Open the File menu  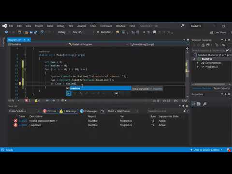(11, 26)
